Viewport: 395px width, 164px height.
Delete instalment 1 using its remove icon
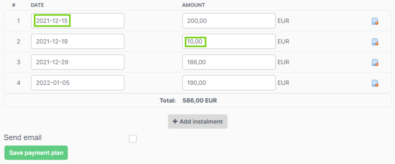tap(375, 22)
